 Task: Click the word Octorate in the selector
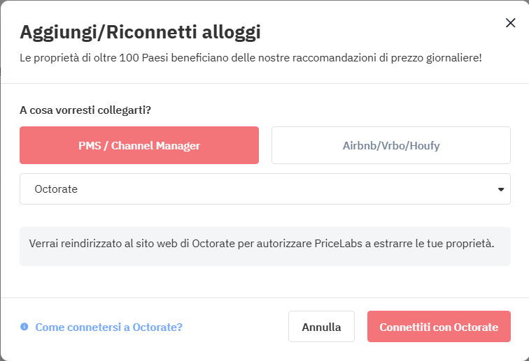[x=56, y=189]
